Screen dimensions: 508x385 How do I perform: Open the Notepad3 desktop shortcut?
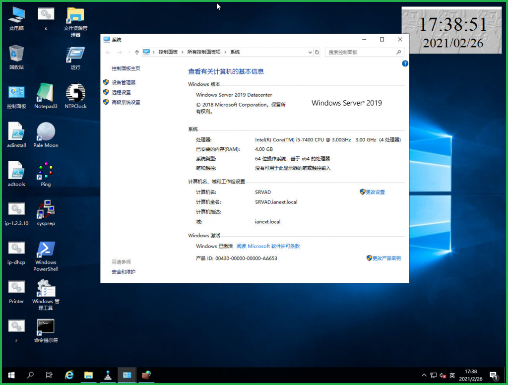pos(46,93)
